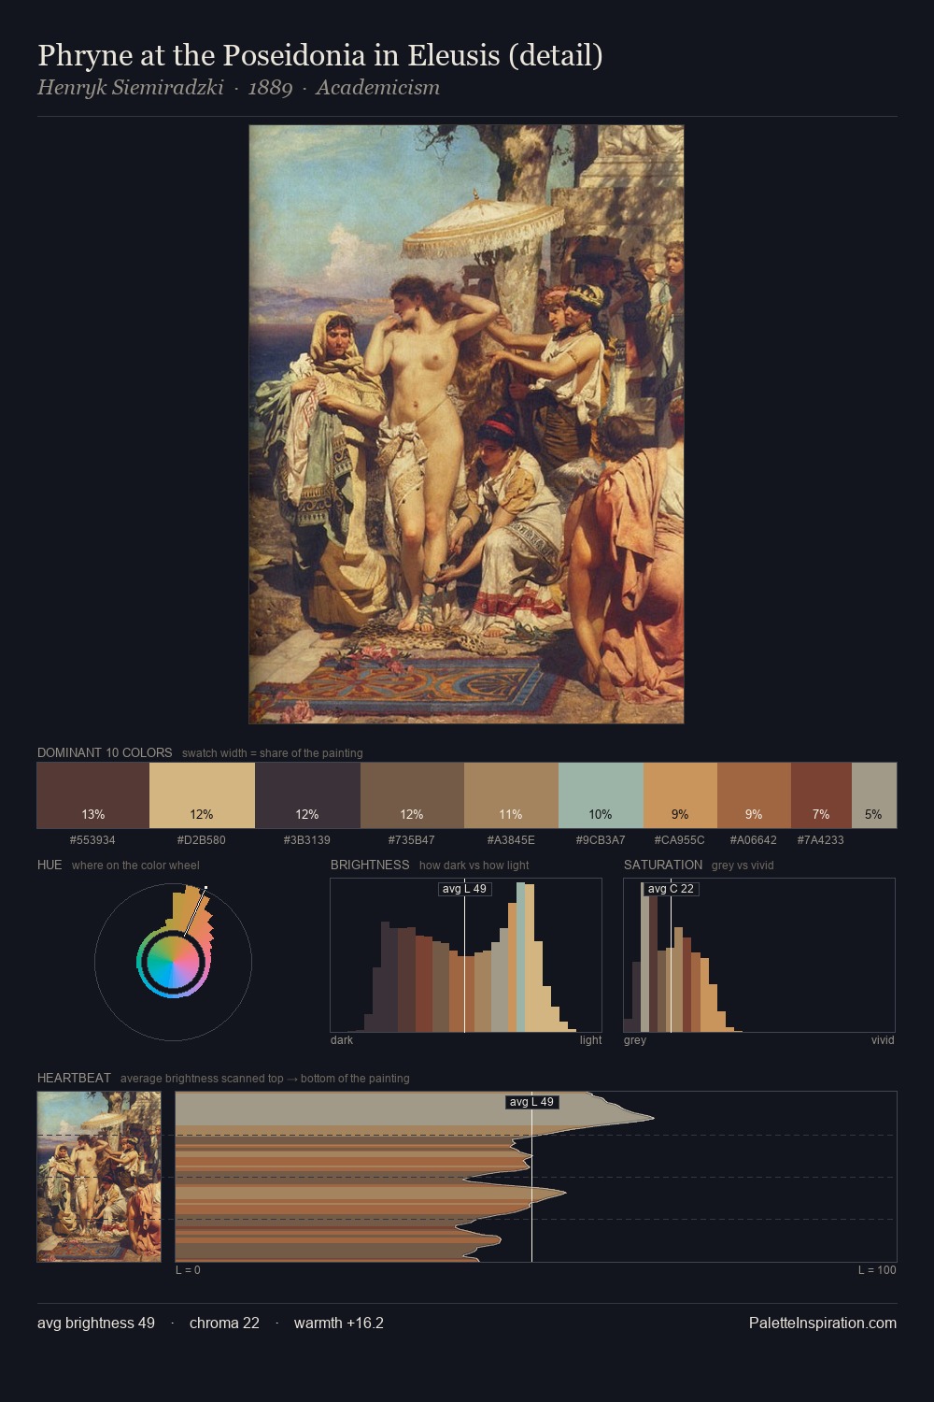Open the PaletteInspiration.com link
The height and width of the screenshot is (1402, 934).
click(823, 1323)
